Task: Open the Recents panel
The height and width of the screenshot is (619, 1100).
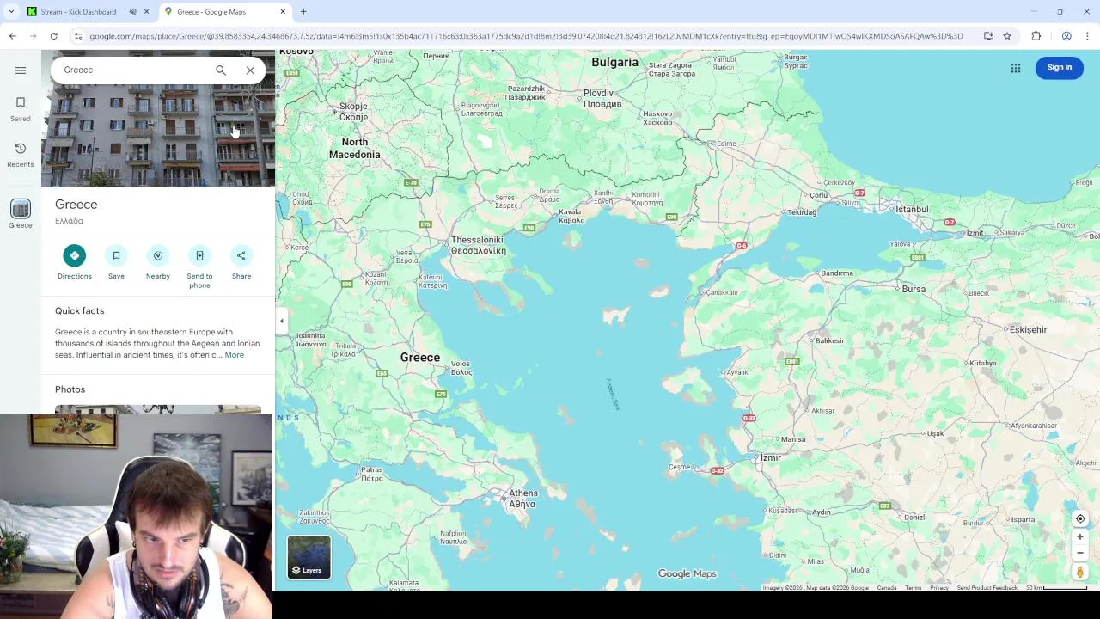Action: click(x=21, y=155)
